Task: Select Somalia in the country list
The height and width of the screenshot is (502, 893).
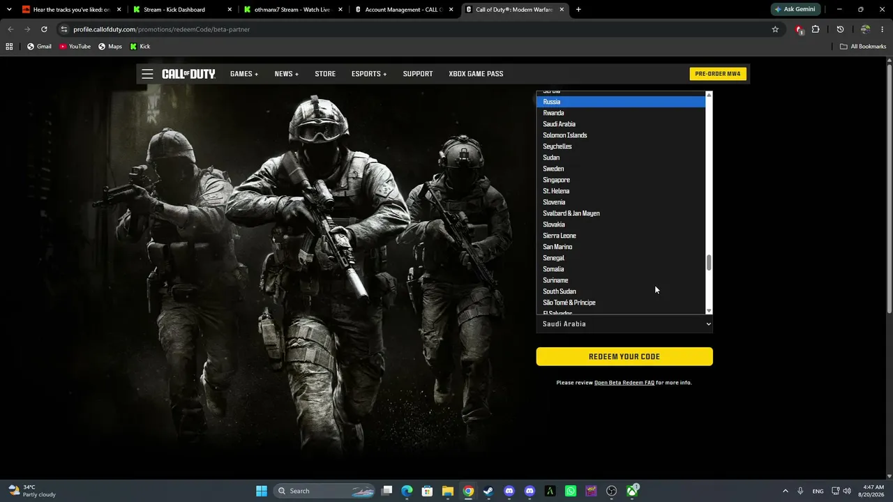Action: tap(621, 269)
